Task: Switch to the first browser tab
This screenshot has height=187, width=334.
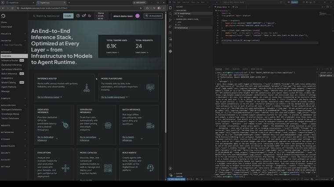Action: point(19,3)
